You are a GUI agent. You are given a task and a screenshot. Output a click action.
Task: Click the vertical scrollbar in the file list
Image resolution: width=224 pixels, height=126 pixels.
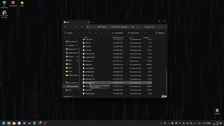[167, 82]
